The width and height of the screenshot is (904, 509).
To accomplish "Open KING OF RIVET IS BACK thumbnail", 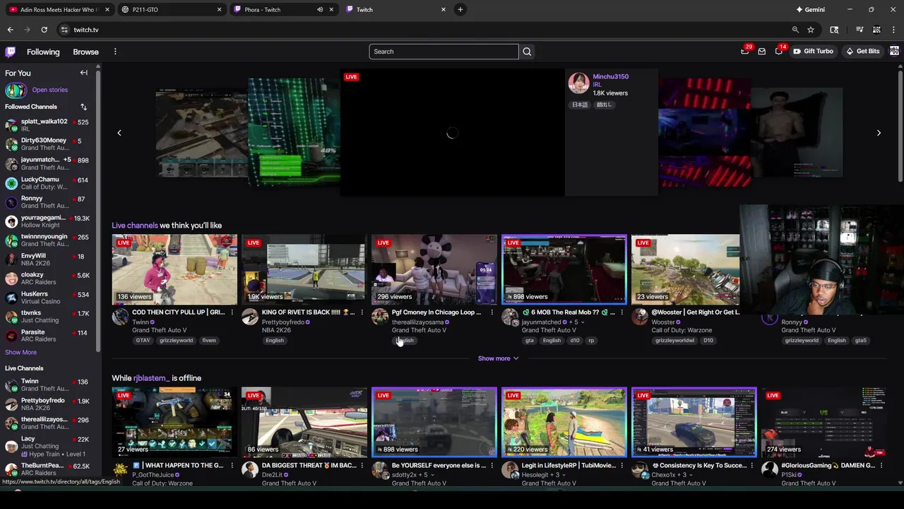I will 304,269.
